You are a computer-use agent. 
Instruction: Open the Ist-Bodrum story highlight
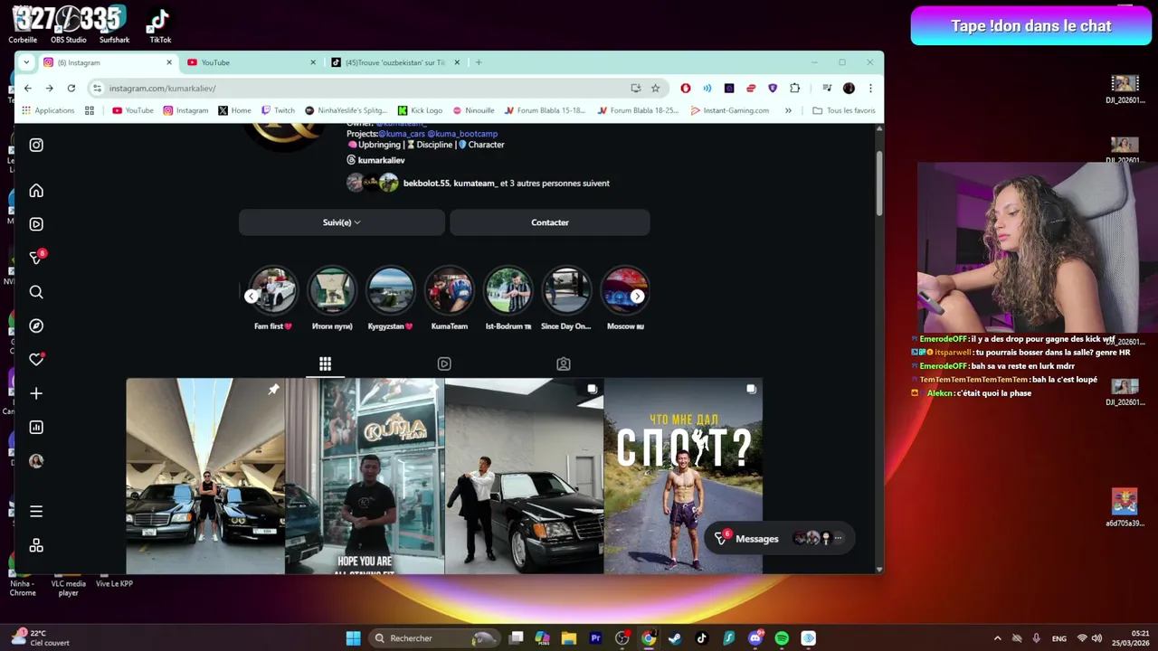pos(508,291)
